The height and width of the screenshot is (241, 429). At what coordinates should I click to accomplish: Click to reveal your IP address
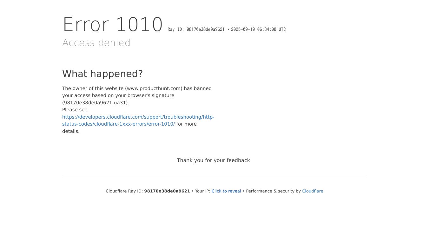pyautogui.click(x=226, y=191)
